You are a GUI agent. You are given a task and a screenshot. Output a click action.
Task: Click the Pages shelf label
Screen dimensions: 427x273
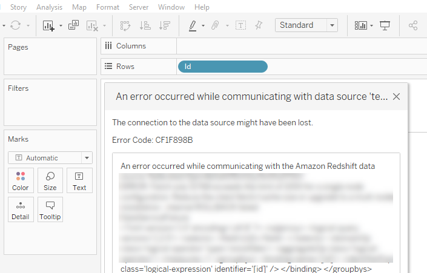click(x=18, y=47)
